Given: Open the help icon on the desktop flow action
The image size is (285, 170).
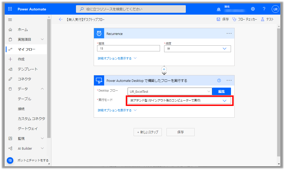Looking at the screenshot, I should point(219,81).
